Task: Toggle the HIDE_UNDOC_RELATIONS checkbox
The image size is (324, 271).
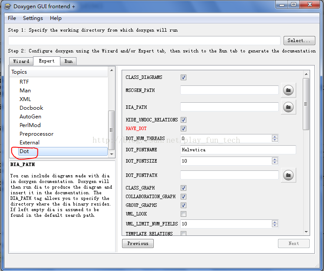Action: (x=183, y=120)
